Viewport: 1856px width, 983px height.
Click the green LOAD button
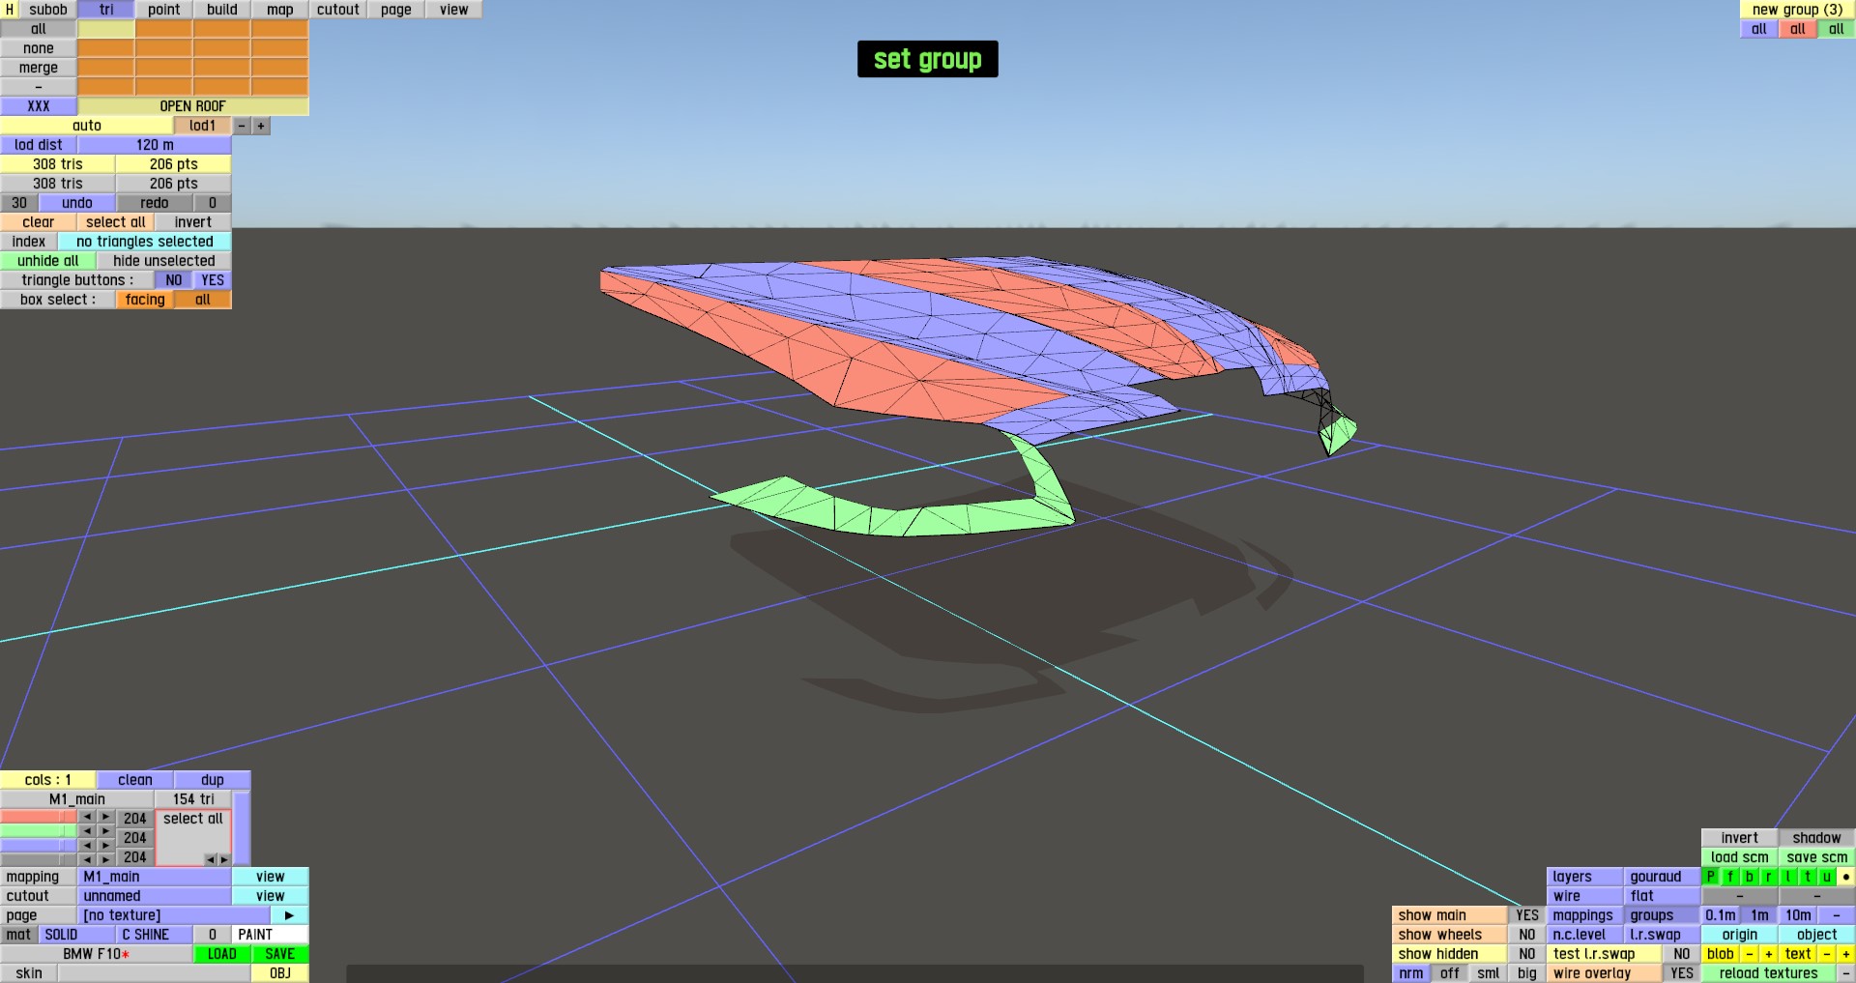pos(222,954)
